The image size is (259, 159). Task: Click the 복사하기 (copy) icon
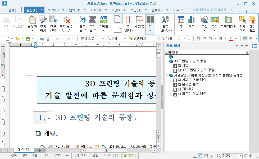[x=19, y=20]
